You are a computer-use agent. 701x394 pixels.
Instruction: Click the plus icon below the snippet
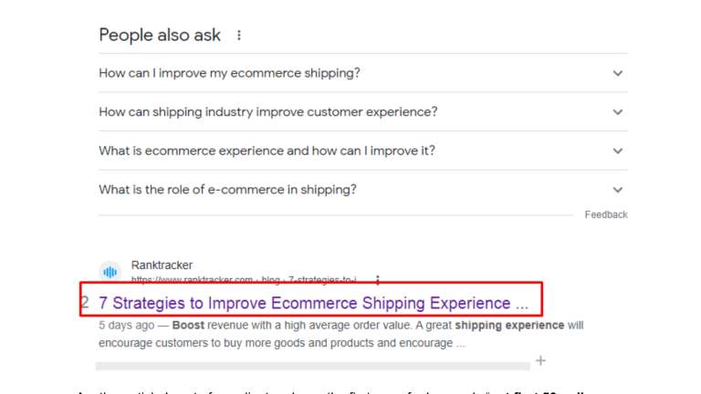coord(540,360)
